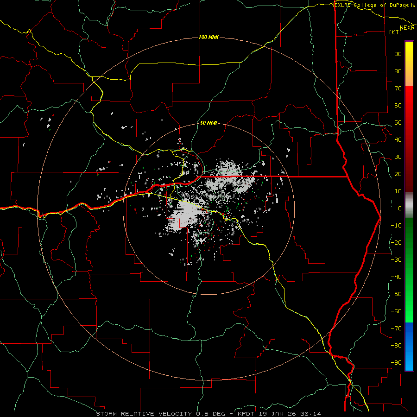Click the '70' value on velocity scale
The width and height of the screenshot is (417, 417).
(398, 88)
